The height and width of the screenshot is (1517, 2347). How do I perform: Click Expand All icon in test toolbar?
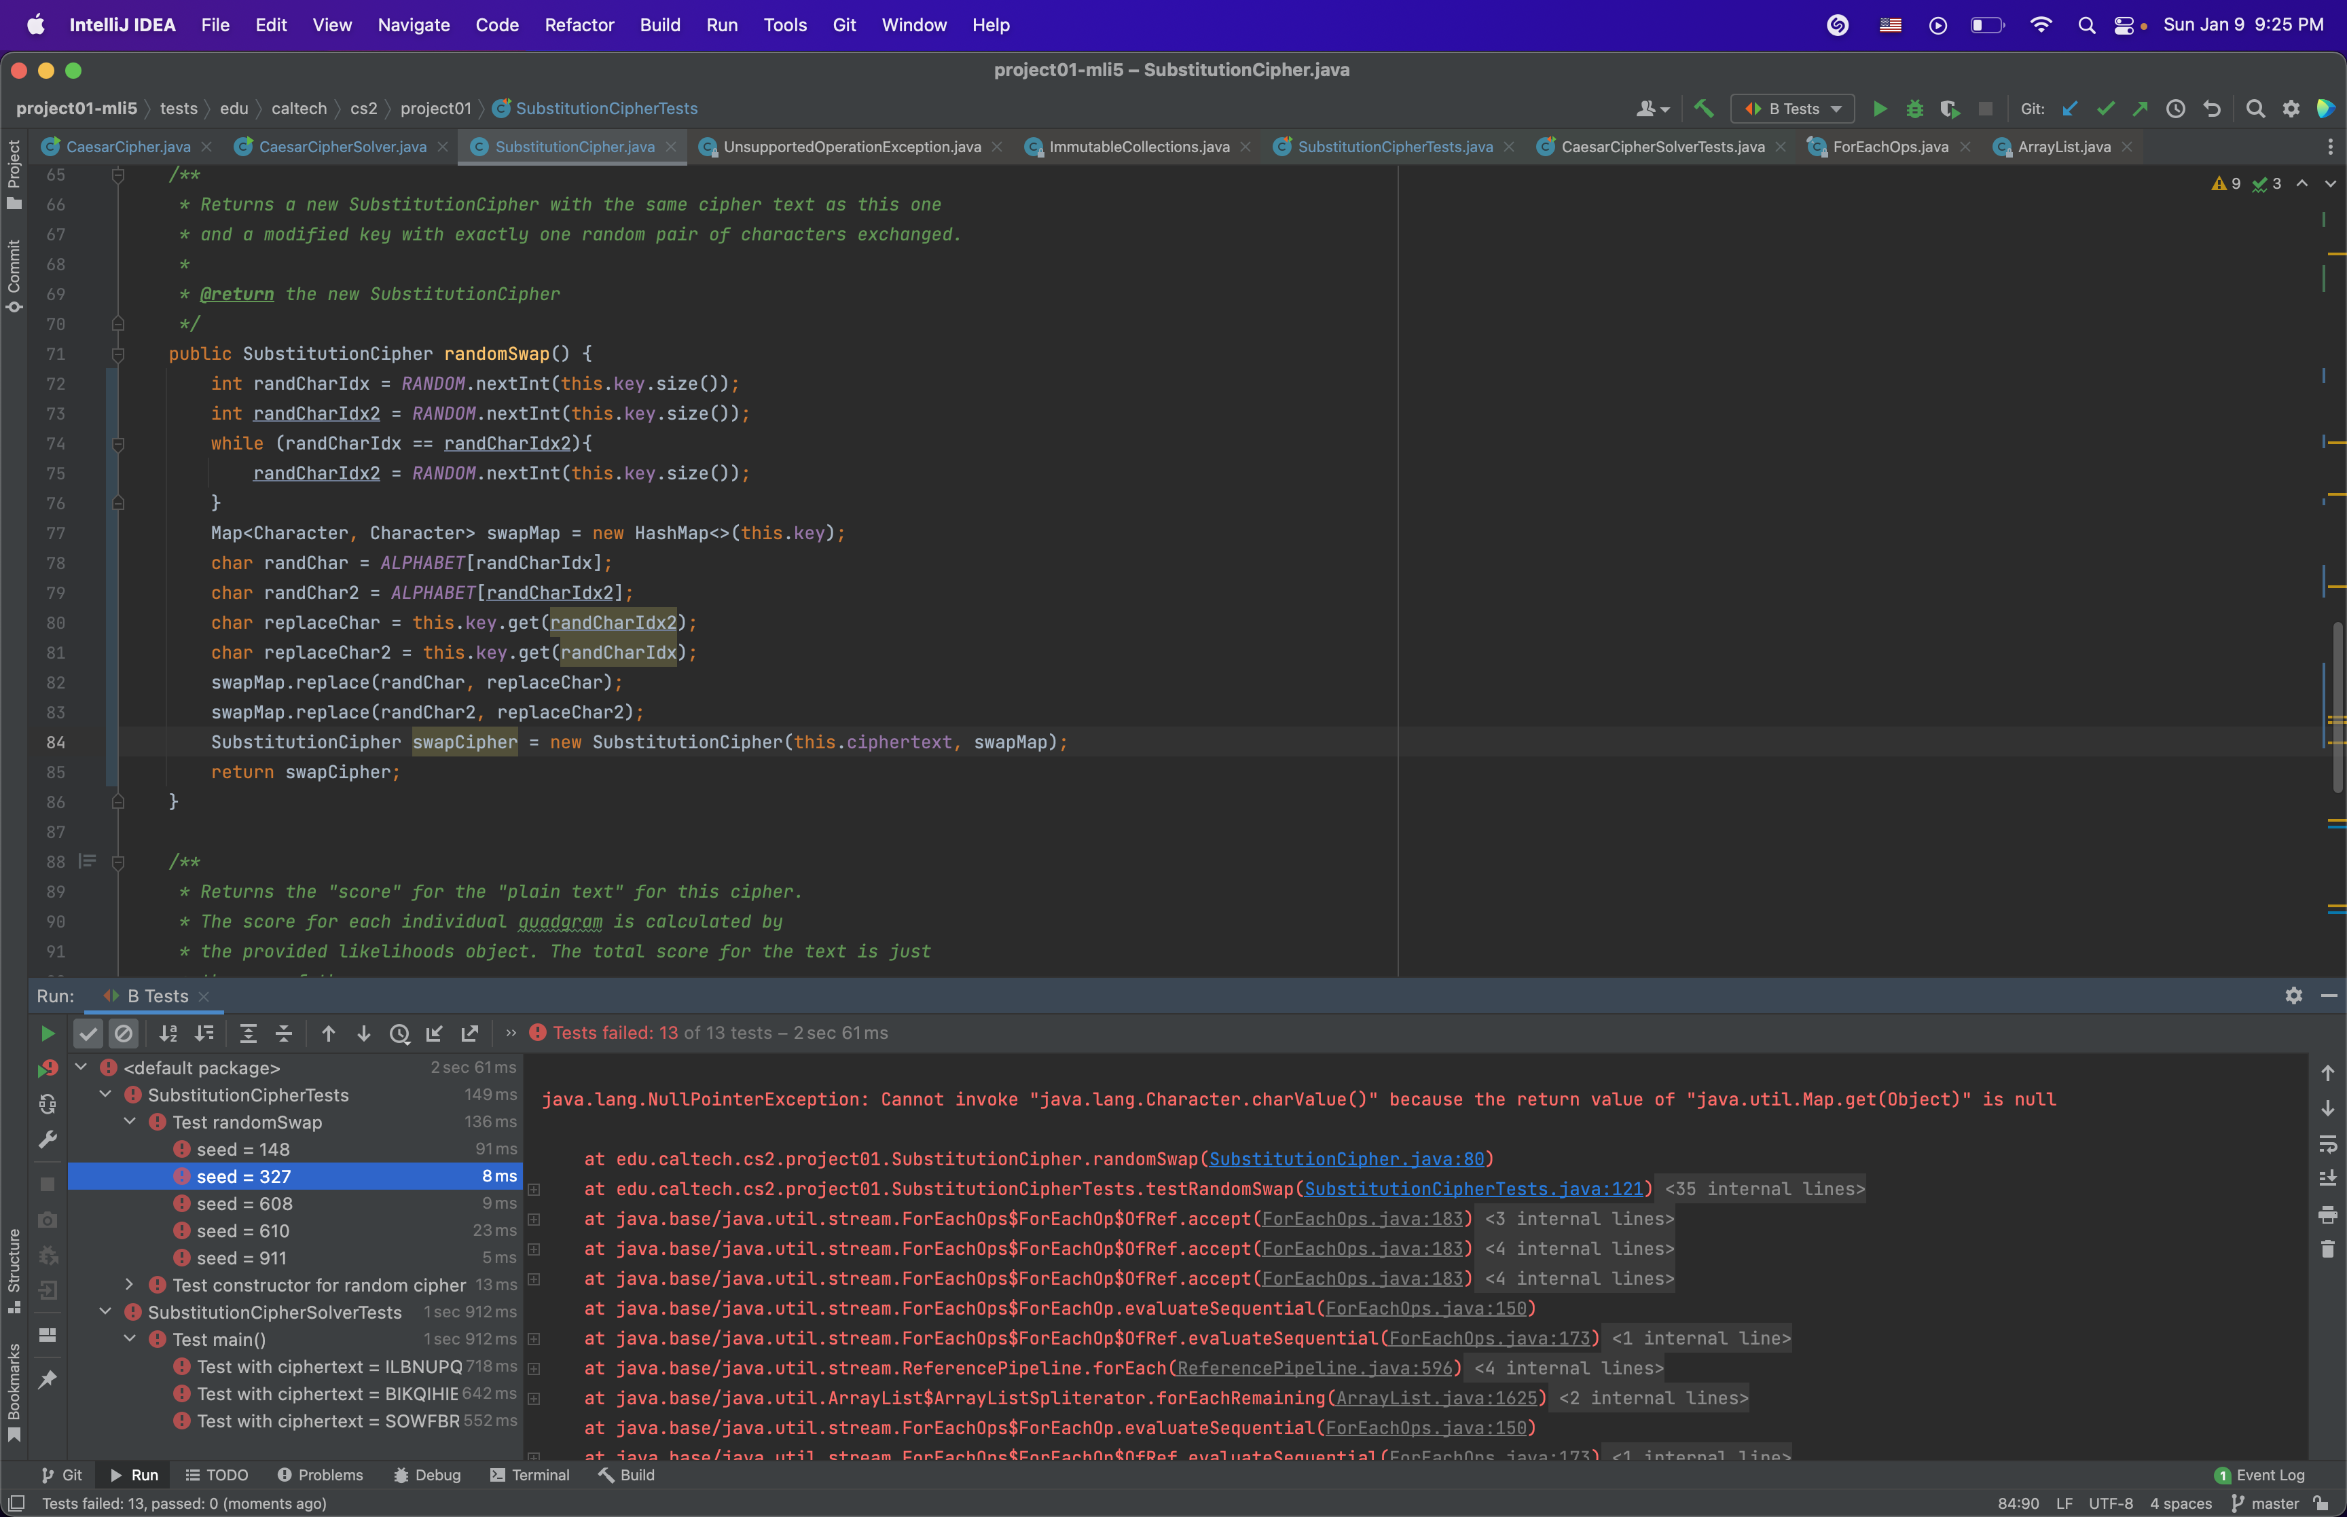[248, 1034]
